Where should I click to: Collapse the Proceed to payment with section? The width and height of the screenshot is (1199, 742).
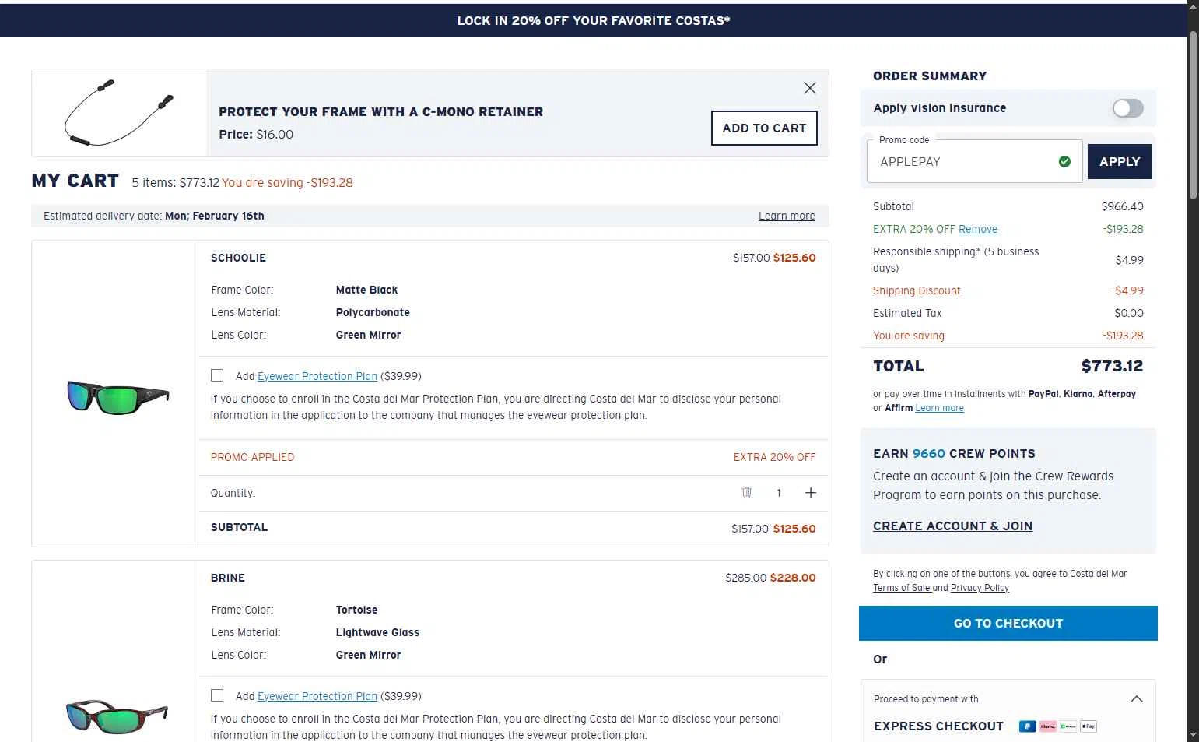(x=1137, y=698)
